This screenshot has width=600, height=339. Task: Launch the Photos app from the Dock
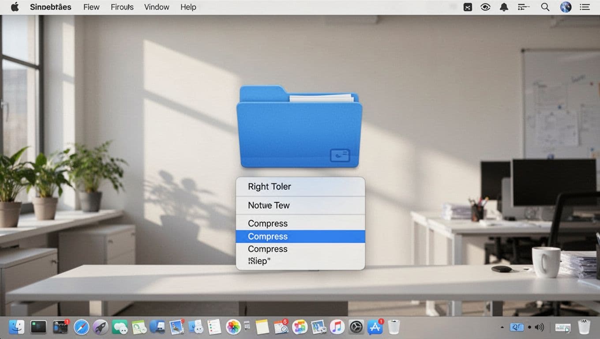click(232, 327)
